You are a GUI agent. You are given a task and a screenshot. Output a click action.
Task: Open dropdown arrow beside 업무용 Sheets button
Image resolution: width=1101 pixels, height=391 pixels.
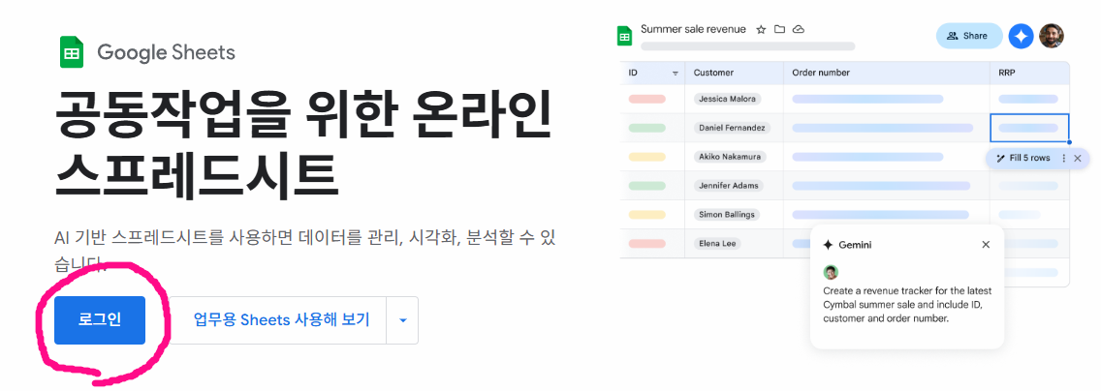tap(403, 320)
